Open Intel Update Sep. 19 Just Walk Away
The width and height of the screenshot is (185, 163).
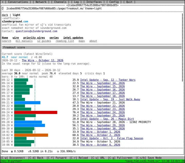pyautogui.click(x=110, y=99)
